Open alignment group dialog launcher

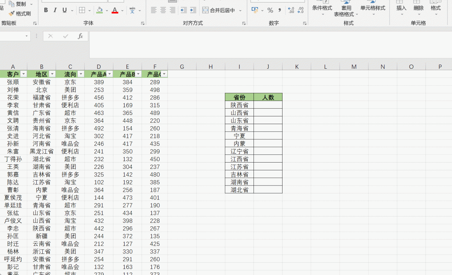244,23
